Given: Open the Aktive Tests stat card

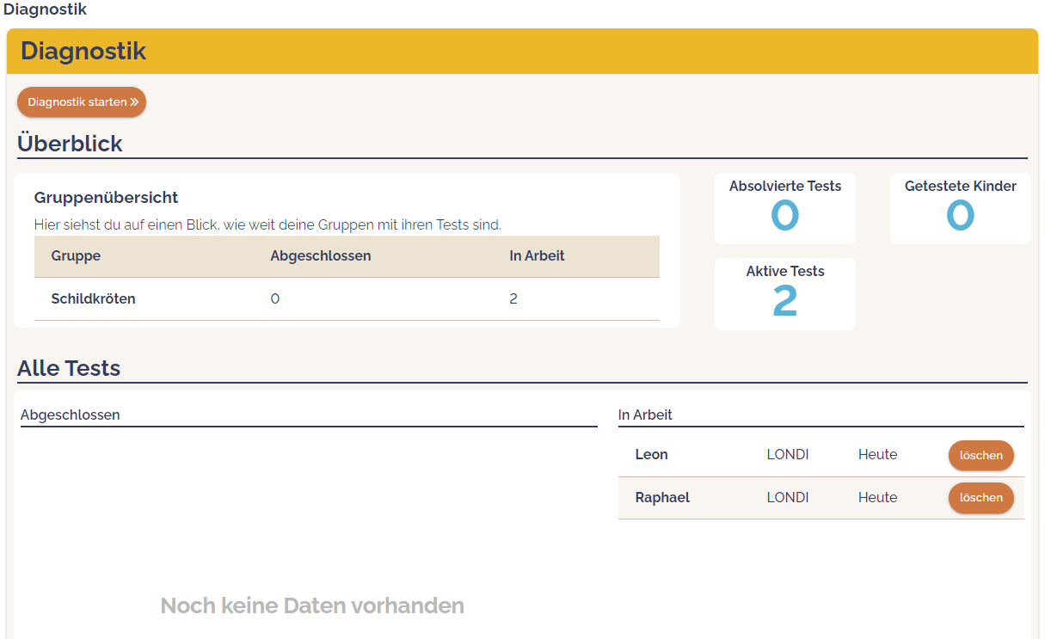Looking at the screenshot, I should pyautogui.click(x=784, y=293).
